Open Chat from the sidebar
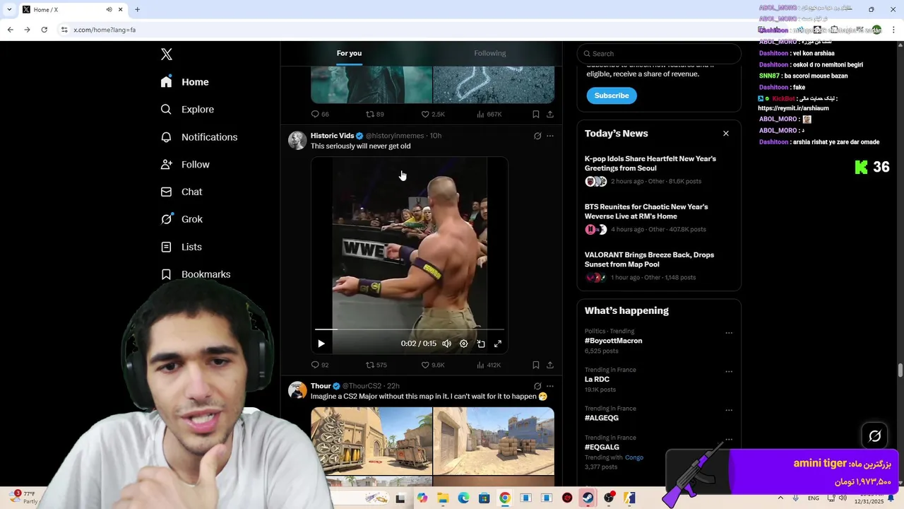Viewport: 904px width, 509px height. pyautogui.click(x=182, y=192)
